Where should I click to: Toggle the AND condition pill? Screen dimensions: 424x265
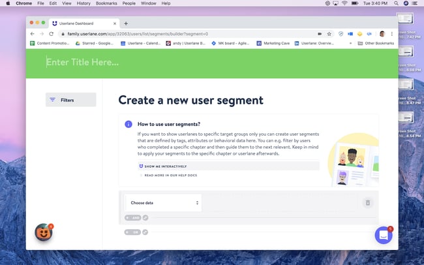[132, 217]
